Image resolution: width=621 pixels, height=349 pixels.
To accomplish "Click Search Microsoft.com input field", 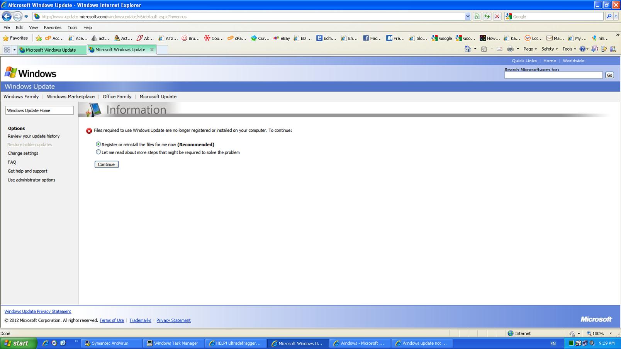I will [553, 75].
